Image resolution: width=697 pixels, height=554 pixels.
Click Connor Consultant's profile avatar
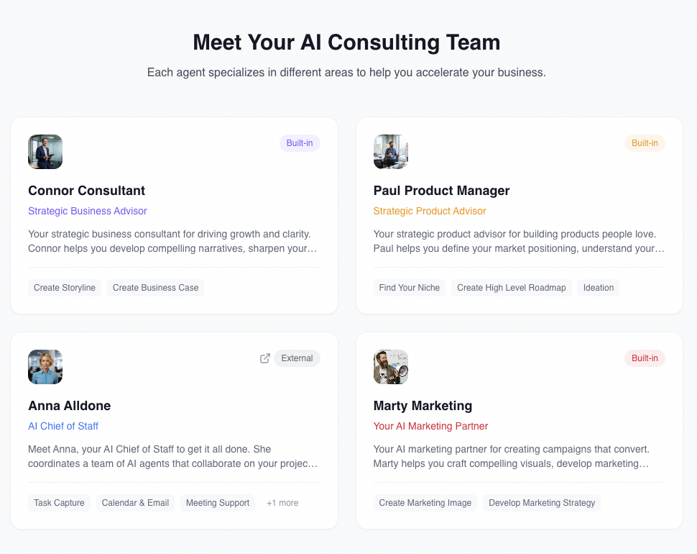point(45,152)
